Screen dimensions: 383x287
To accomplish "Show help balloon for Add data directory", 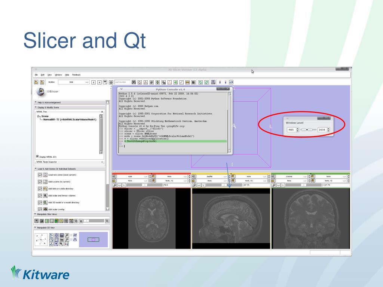I will 40,189.
